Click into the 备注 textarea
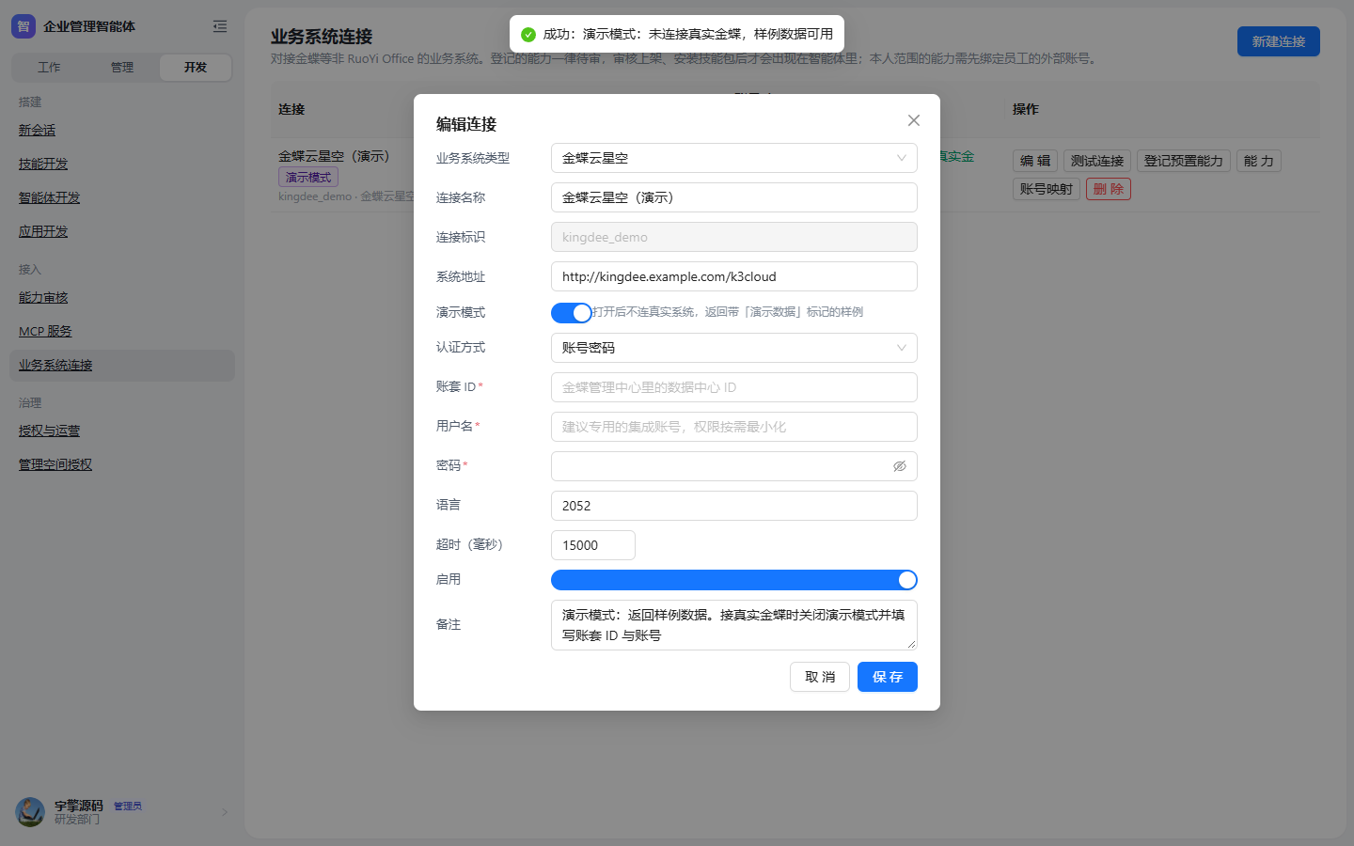 734,625
